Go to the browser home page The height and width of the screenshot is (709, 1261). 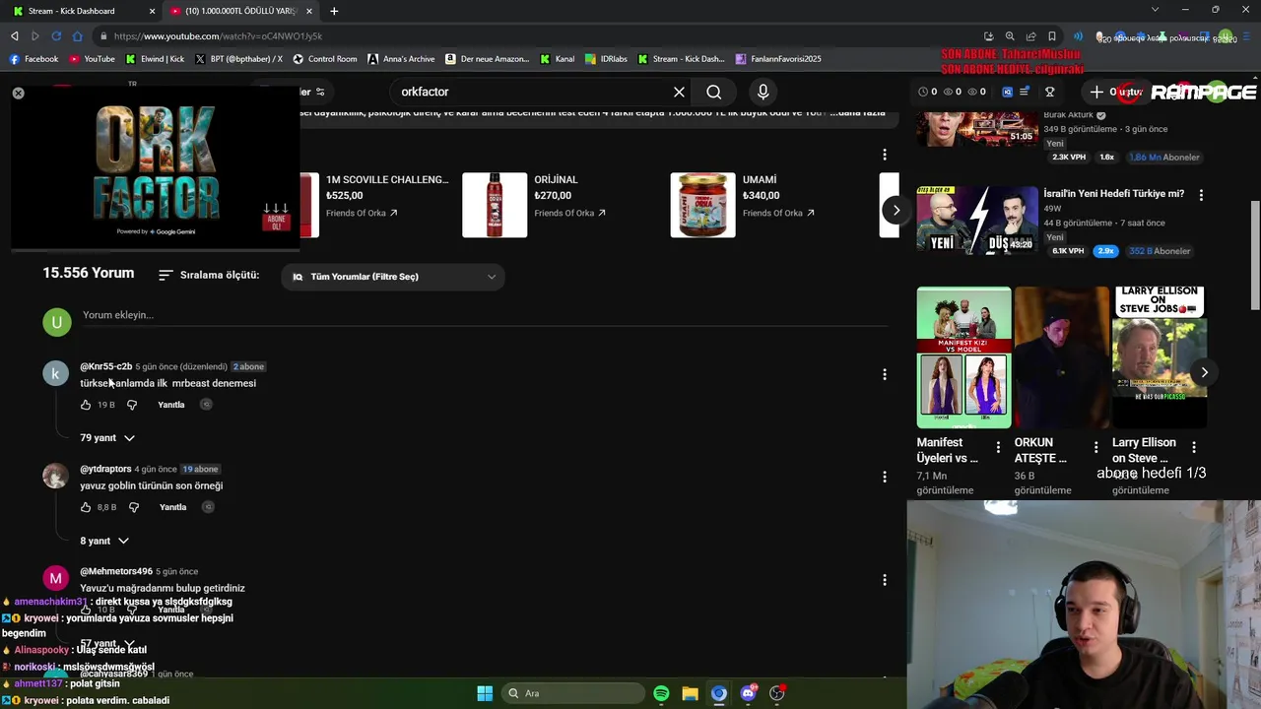click(x=78, y=36)
